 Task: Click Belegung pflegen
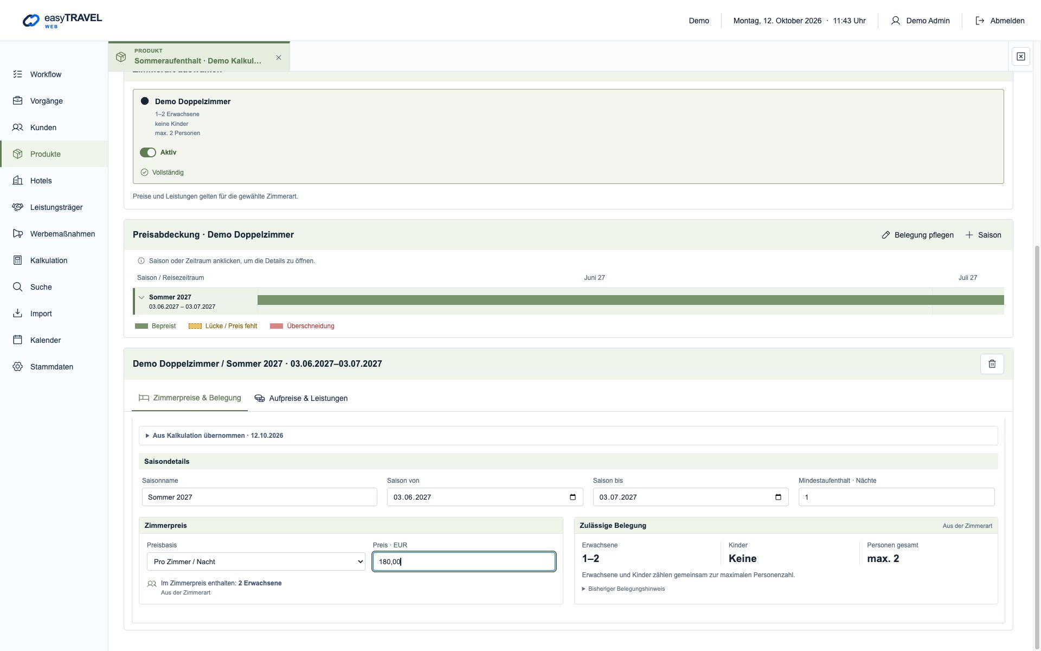(x=917, y=235)
